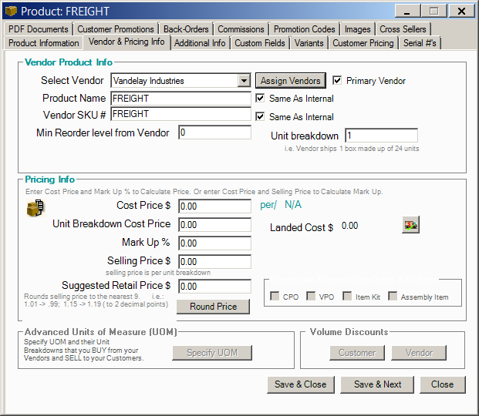The image size is (479, 416).
Task: Click the Min Reorder level field
Action: (x=214, y=133)
